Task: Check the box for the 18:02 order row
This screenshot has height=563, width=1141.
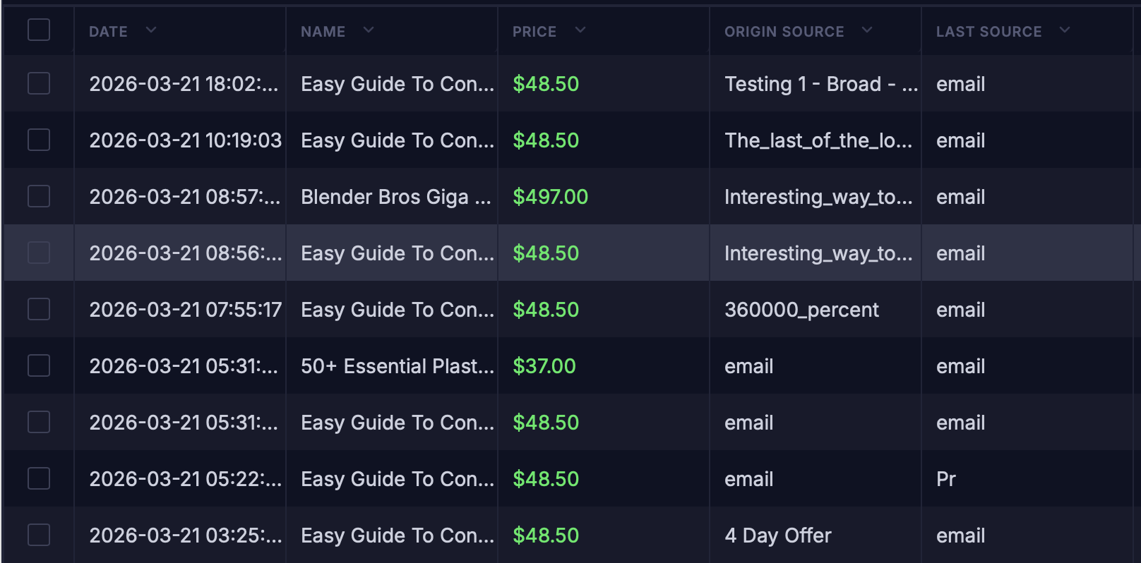Action: tap(39, 83)
